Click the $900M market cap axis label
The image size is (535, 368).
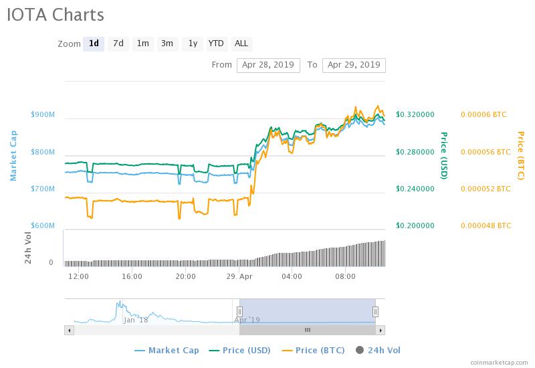pyautogui.click(x=43, y=114)
